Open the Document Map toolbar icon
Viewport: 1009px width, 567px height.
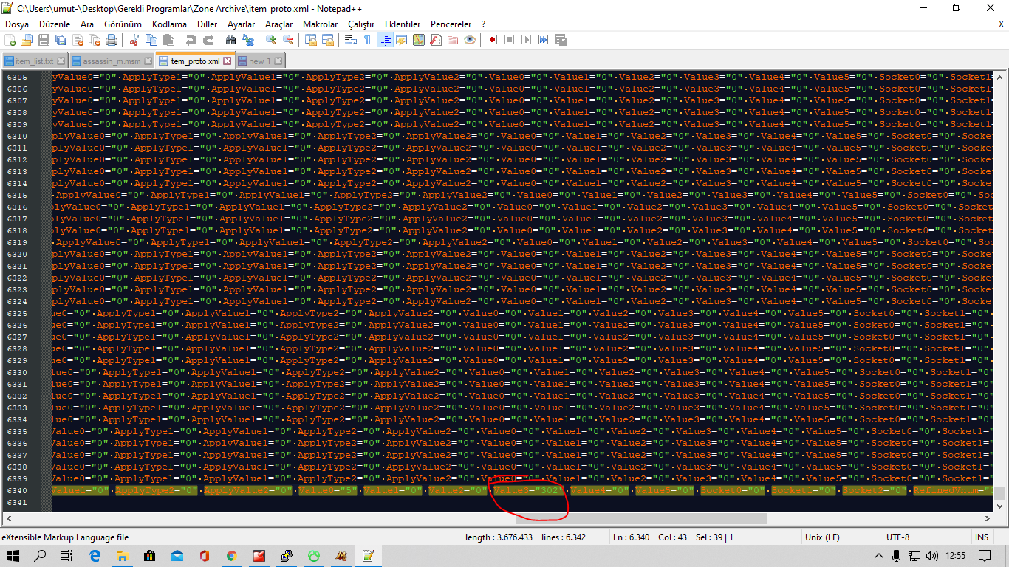(x=418, y=40)
